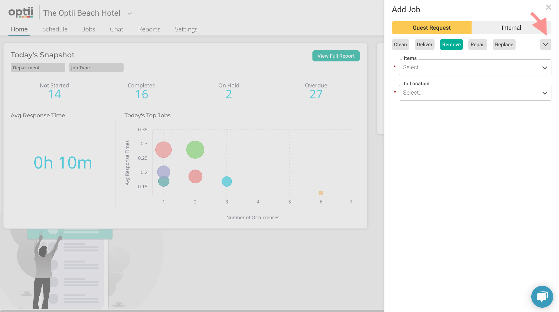This screenshot has width=559, height=312.
Task: Click the Optii logo
Action: pyautogui.click(x=21, y=12)
